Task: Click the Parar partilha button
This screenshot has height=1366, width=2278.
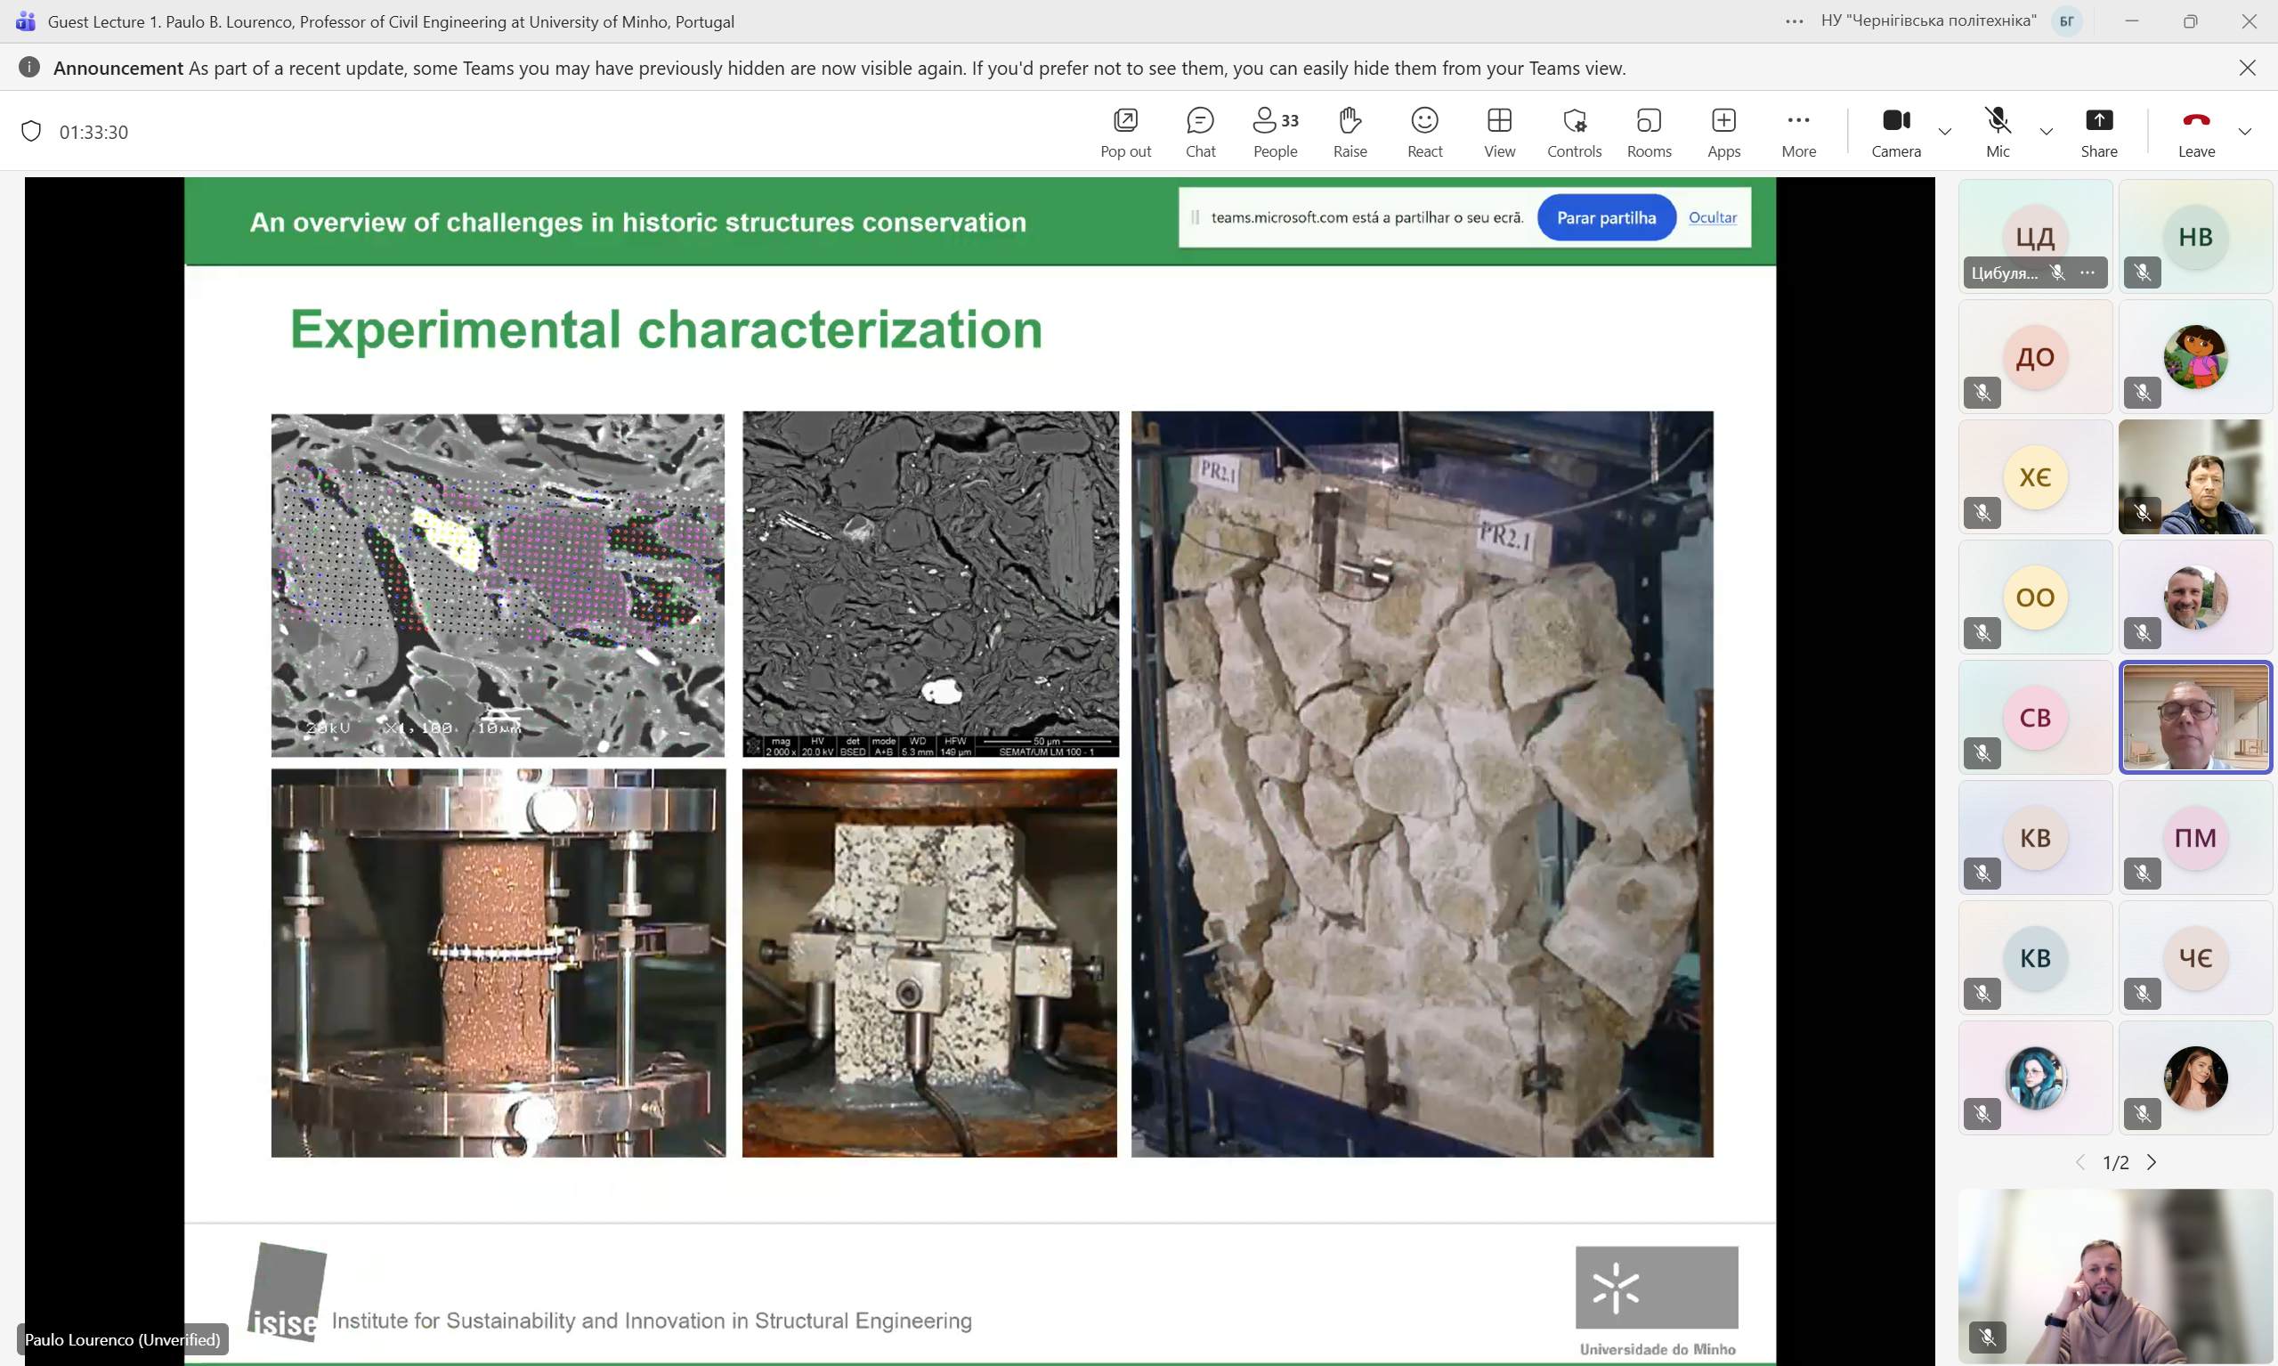Action: [x=1605, y=217]
